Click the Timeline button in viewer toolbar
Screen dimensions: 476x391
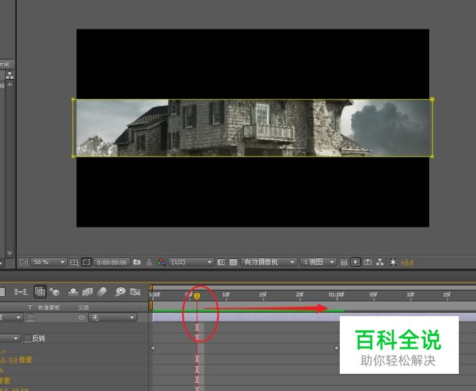(367, 262)
